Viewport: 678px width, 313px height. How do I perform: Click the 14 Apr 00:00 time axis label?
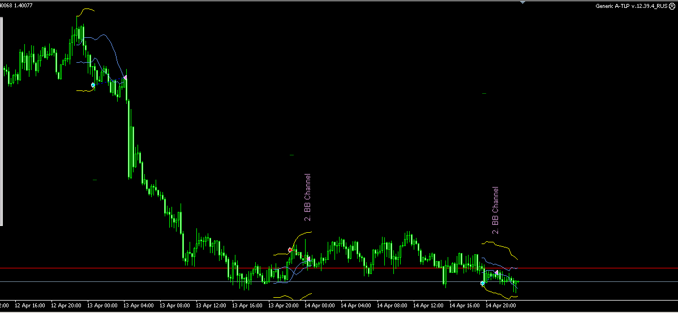pos(320,306)
